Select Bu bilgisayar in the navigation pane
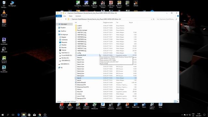208x117 pixels. click(64, 34)
